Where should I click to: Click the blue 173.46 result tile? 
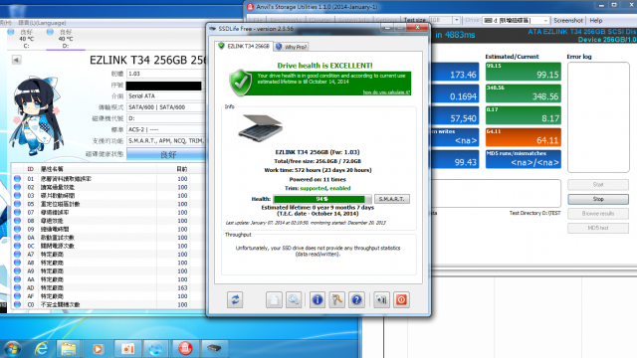[455, 72]
